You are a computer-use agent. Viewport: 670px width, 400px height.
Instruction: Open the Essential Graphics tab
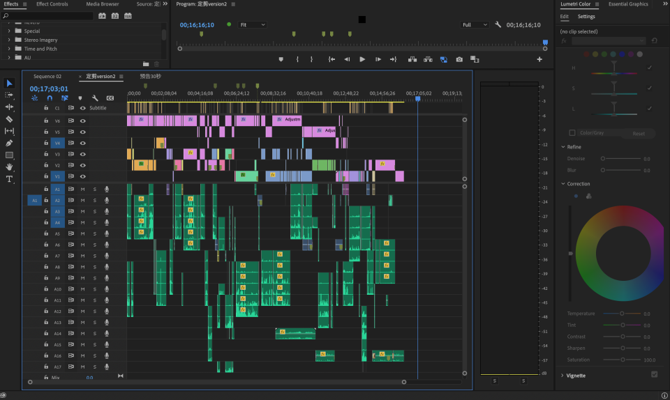click(x=628, y=4)
